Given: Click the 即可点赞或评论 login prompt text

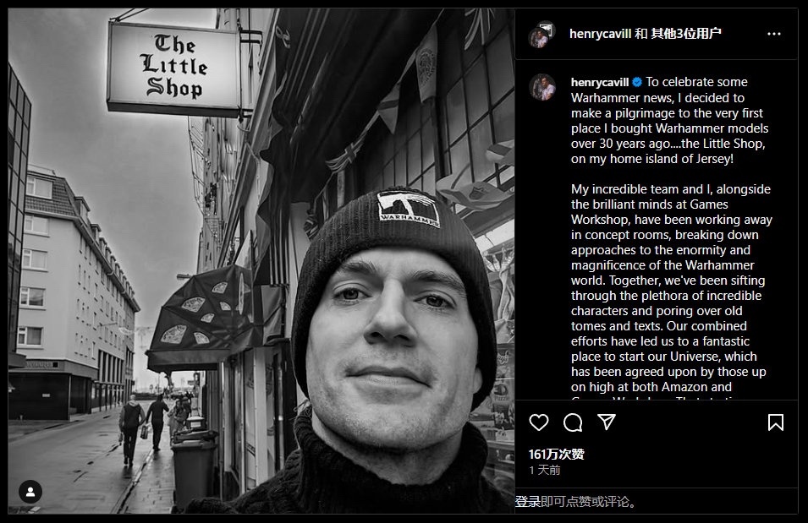Looking at the screenshot, I should coord(589,501).
